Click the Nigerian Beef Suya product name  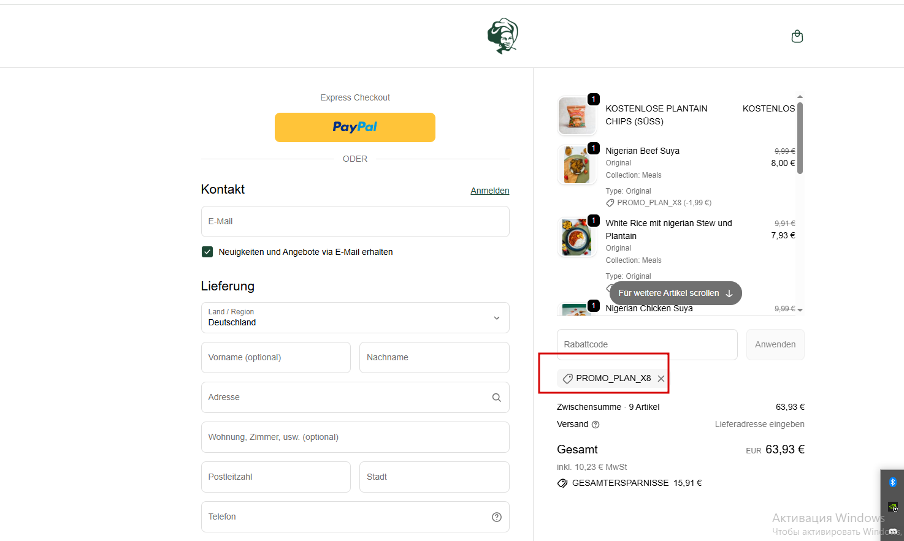tap(642, 151)
